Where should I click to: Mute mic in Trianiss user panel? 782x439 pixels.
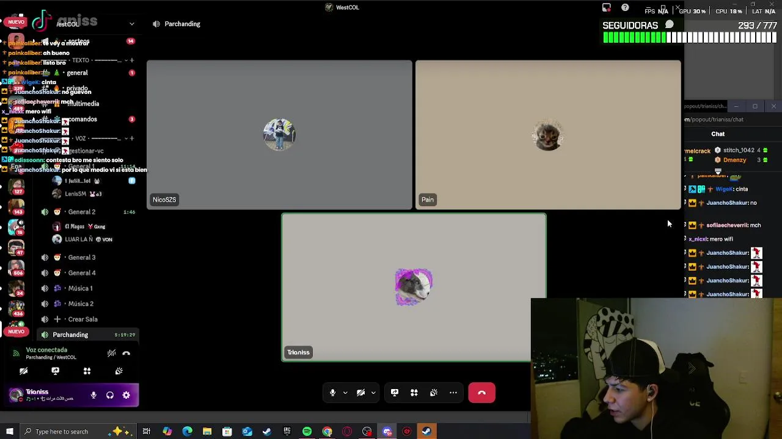tap(93, 395)
